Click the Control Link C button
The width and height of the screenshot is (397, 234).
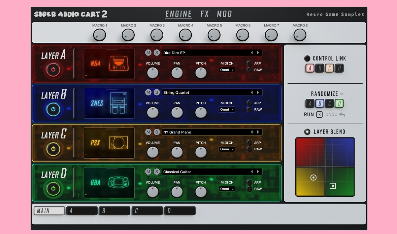[x=330, y=68]
